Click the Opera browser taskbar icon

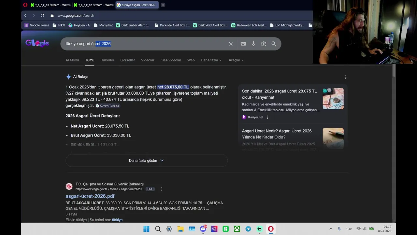[271, 229]
